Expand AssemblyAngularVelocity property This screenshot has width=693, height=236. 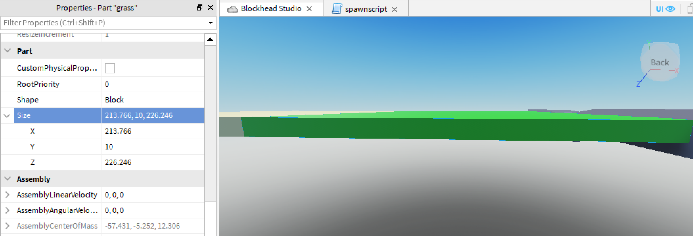point(7,210)
